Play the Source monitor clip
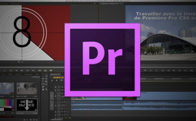Screen dimensions: 196x121 coord(22,71)
